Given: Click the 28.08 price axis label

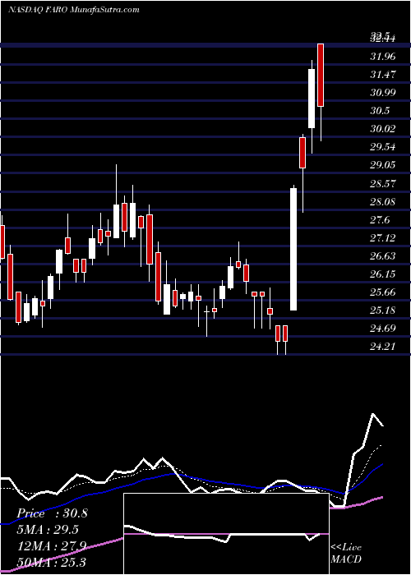Looking at the screenshot, I should click(x=383, y=202).
